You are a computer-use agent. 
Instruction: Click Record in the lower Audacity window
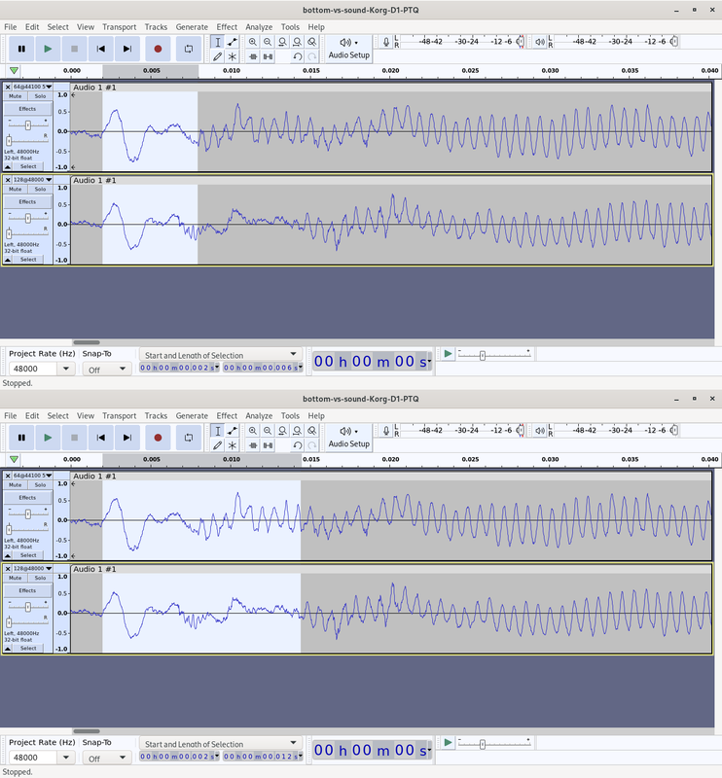(158, 438)
